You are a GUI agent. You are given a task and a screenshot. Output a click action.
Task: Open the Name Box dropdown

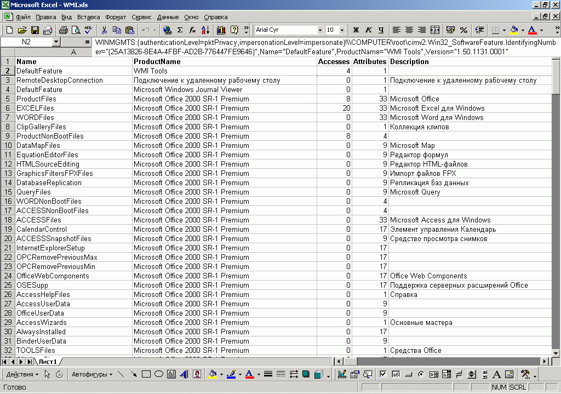pos(56,42)
